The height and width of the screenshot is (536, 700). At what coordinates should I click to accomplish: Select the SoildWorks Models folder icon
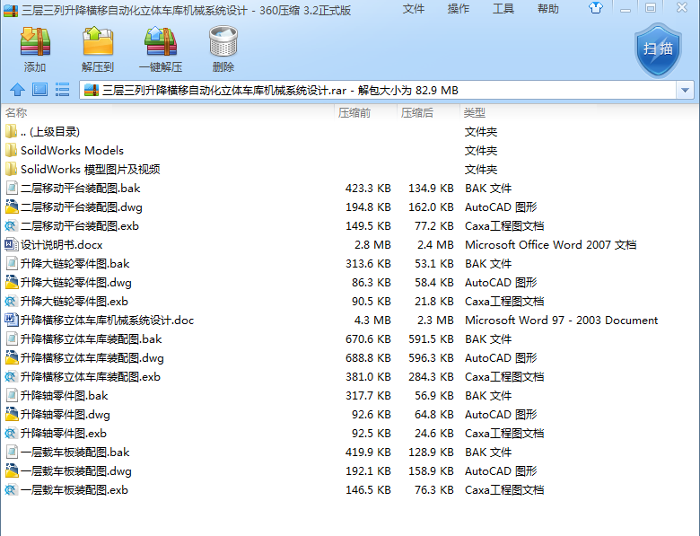tap(11, 150)
